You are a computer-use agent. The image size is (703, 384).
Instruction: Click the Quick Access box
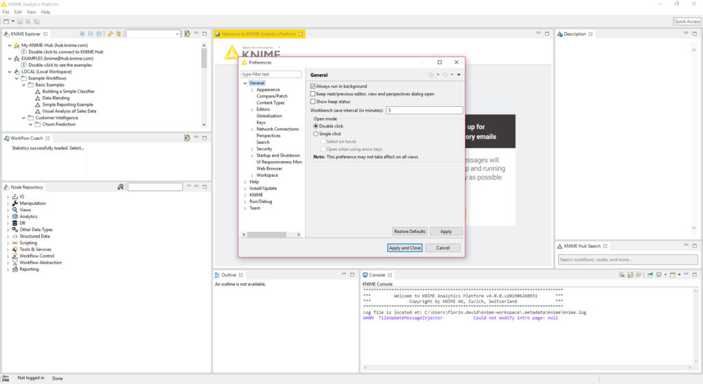tap(687, 21)
